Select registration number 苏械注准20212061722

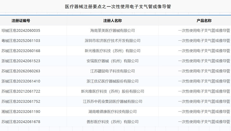[x=21, y=91]
